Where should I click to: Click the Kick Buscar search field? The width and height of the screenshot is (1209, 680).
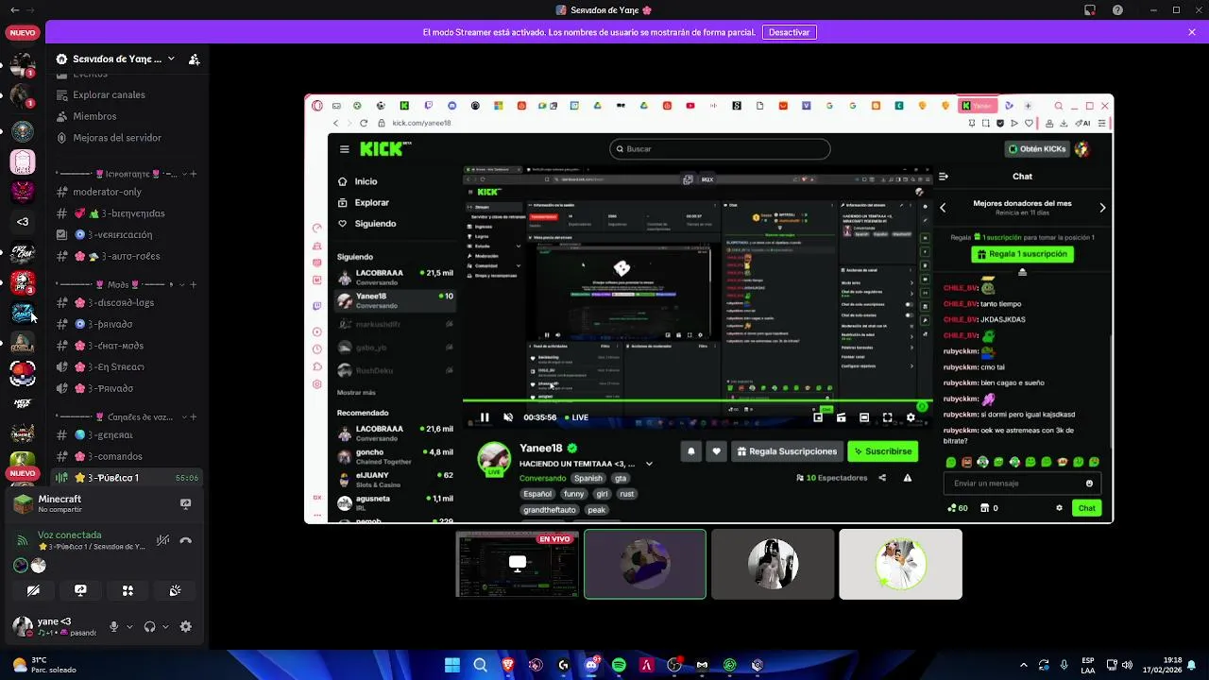720,149
